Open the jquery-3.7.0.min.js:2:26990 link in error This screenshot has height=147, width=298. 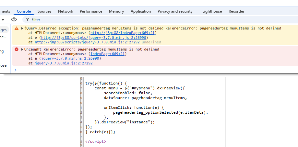pos(70,58)
